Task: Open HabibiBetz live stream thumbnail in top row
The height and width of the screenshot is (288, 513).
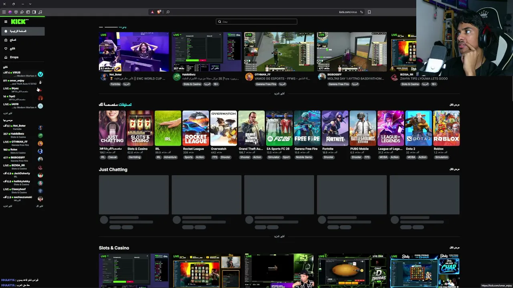Action: [x=206, y=52]
